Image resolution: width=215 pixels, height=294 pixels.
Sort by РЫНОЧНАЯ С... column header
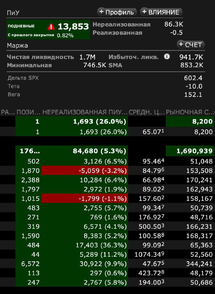[x=190, y=112]
